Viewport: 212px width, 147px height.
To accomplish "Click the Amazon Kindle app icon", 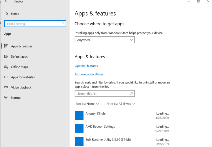I will 79,115.
